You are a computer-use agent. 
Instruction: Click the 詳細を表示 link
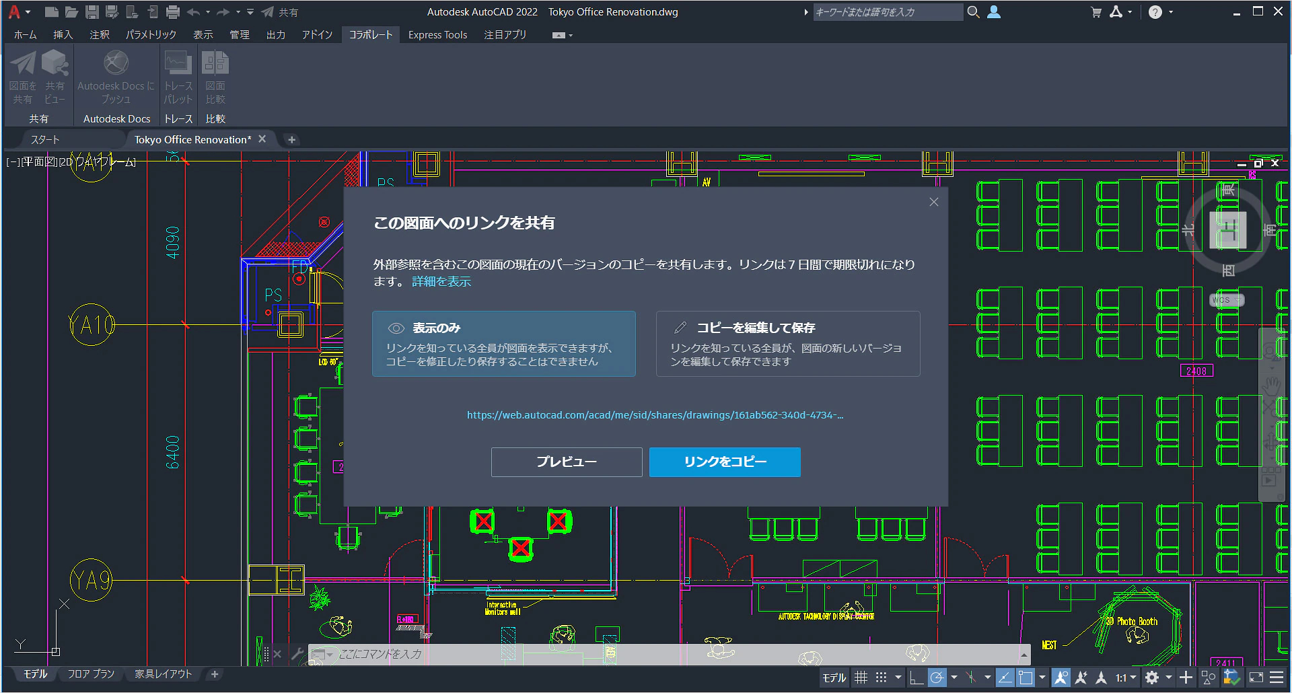441,281
